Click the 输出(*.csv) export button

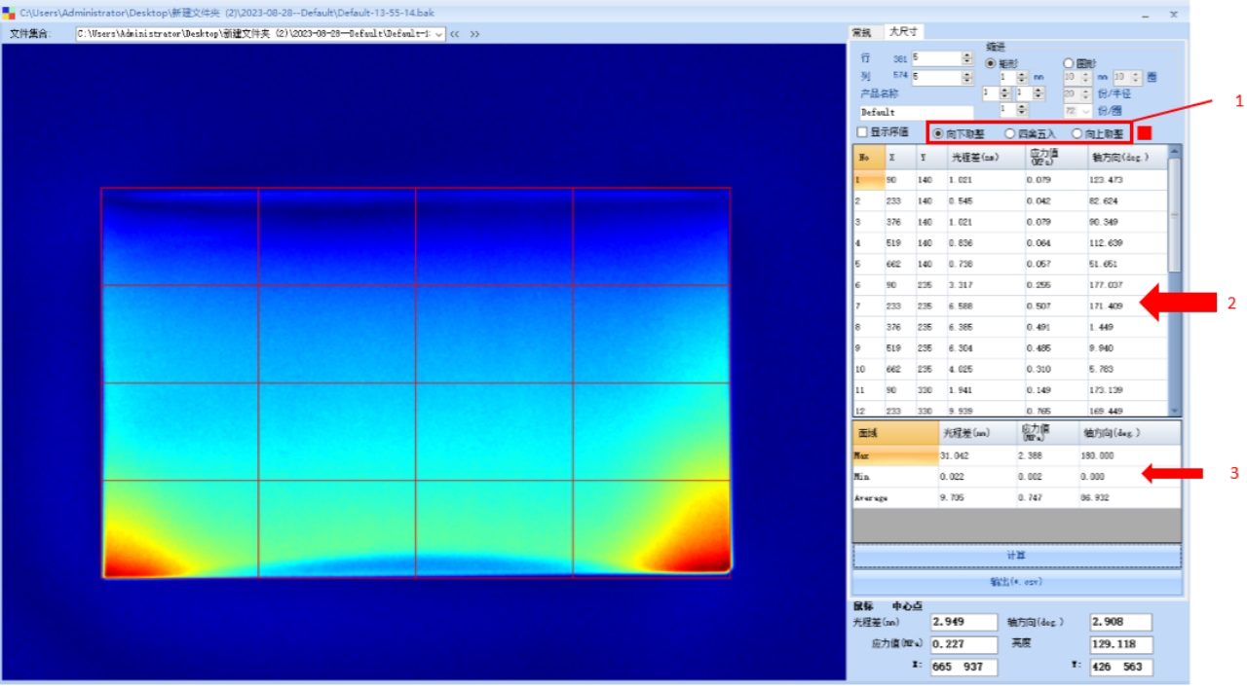[x=1016, y=581]
